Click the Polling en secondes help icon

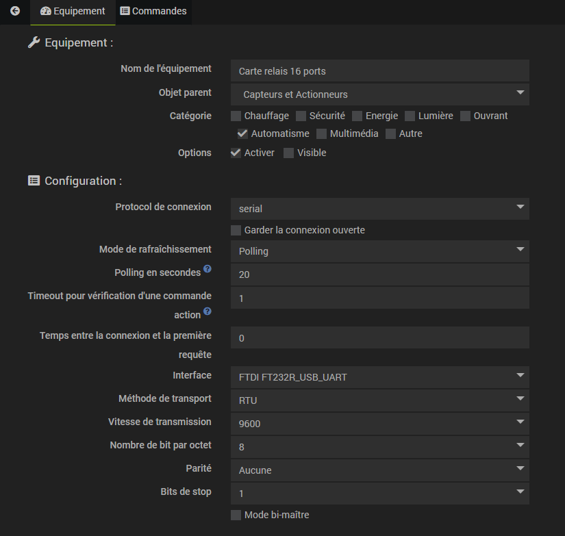[x=208, y=269]
